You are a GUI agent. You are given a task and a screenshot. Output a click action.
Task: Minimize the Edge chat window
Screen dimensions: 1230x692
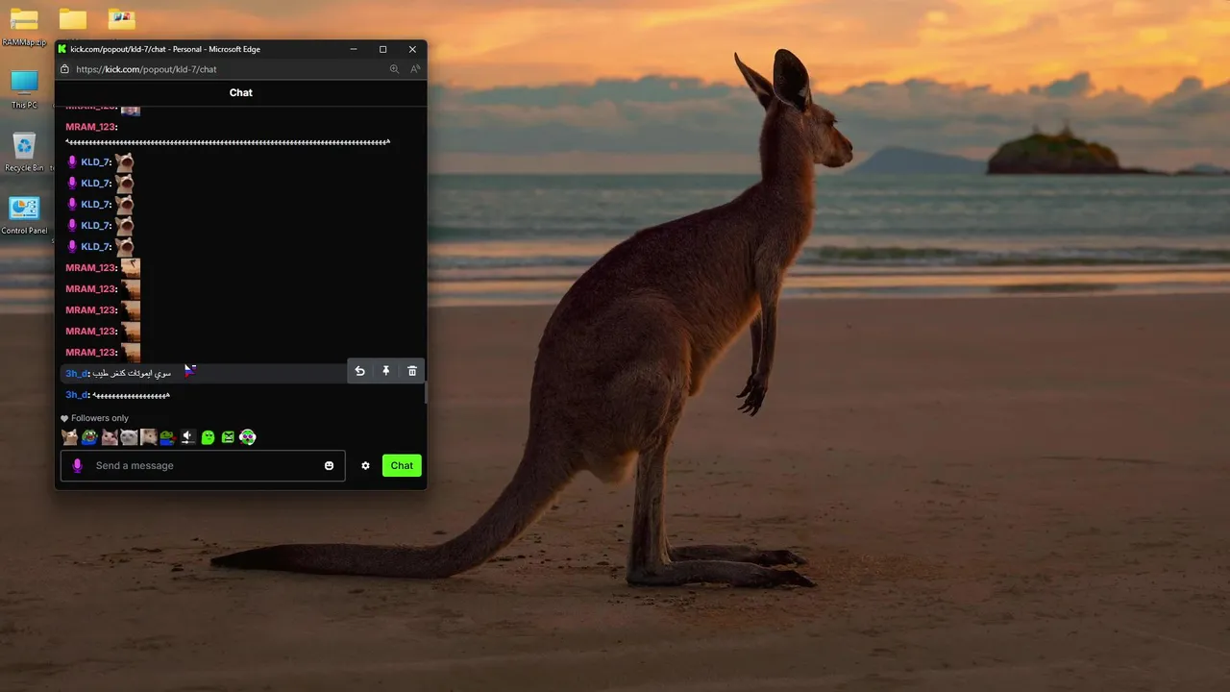tap(354, 49)
